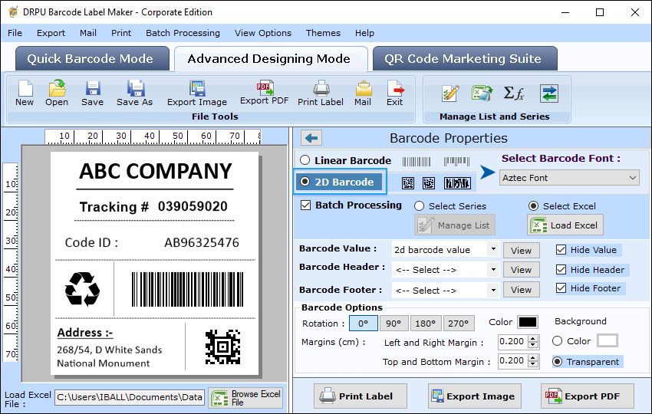Click the Browse Excel File button
The width and height of the screenshot is (652, 414).
click(x=245, y=398)
